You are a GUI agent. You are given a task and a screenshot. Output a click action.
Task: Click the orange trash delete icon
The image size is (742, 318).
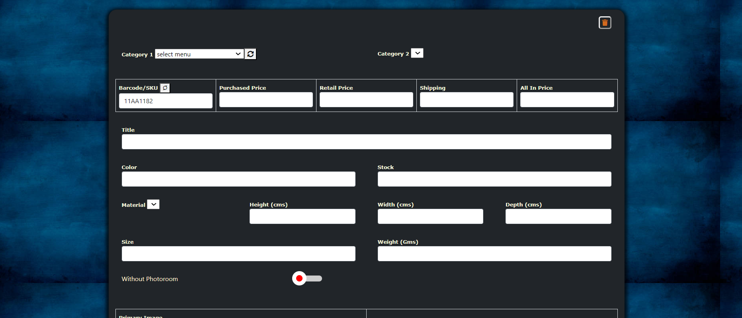(605, 23)
